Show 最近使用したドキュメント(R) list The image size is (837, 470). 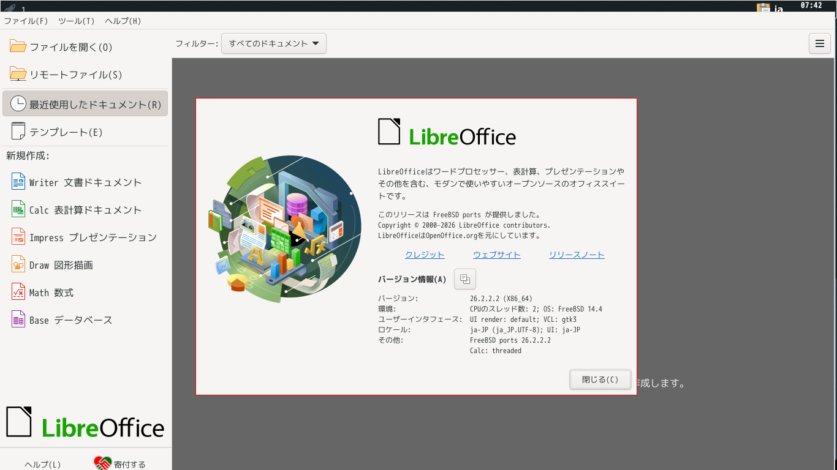[85, 104]
